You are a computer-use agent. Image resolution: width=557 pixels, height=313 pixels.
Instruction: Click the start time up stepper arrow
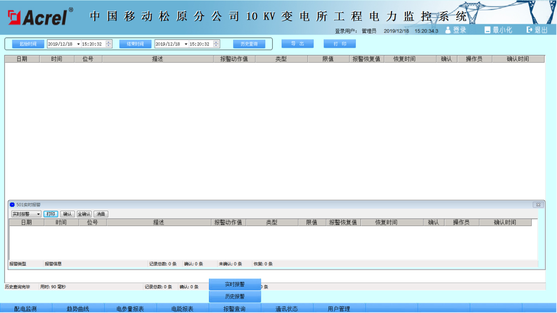pos(107,42)
